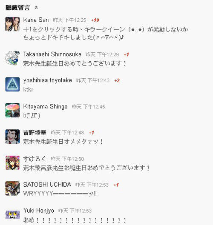Image resolution: width=213 pixels, height=225 pixels.
Task: Visit yoshihisa toyotake's profile name
Action: click(x=48, y=80)
